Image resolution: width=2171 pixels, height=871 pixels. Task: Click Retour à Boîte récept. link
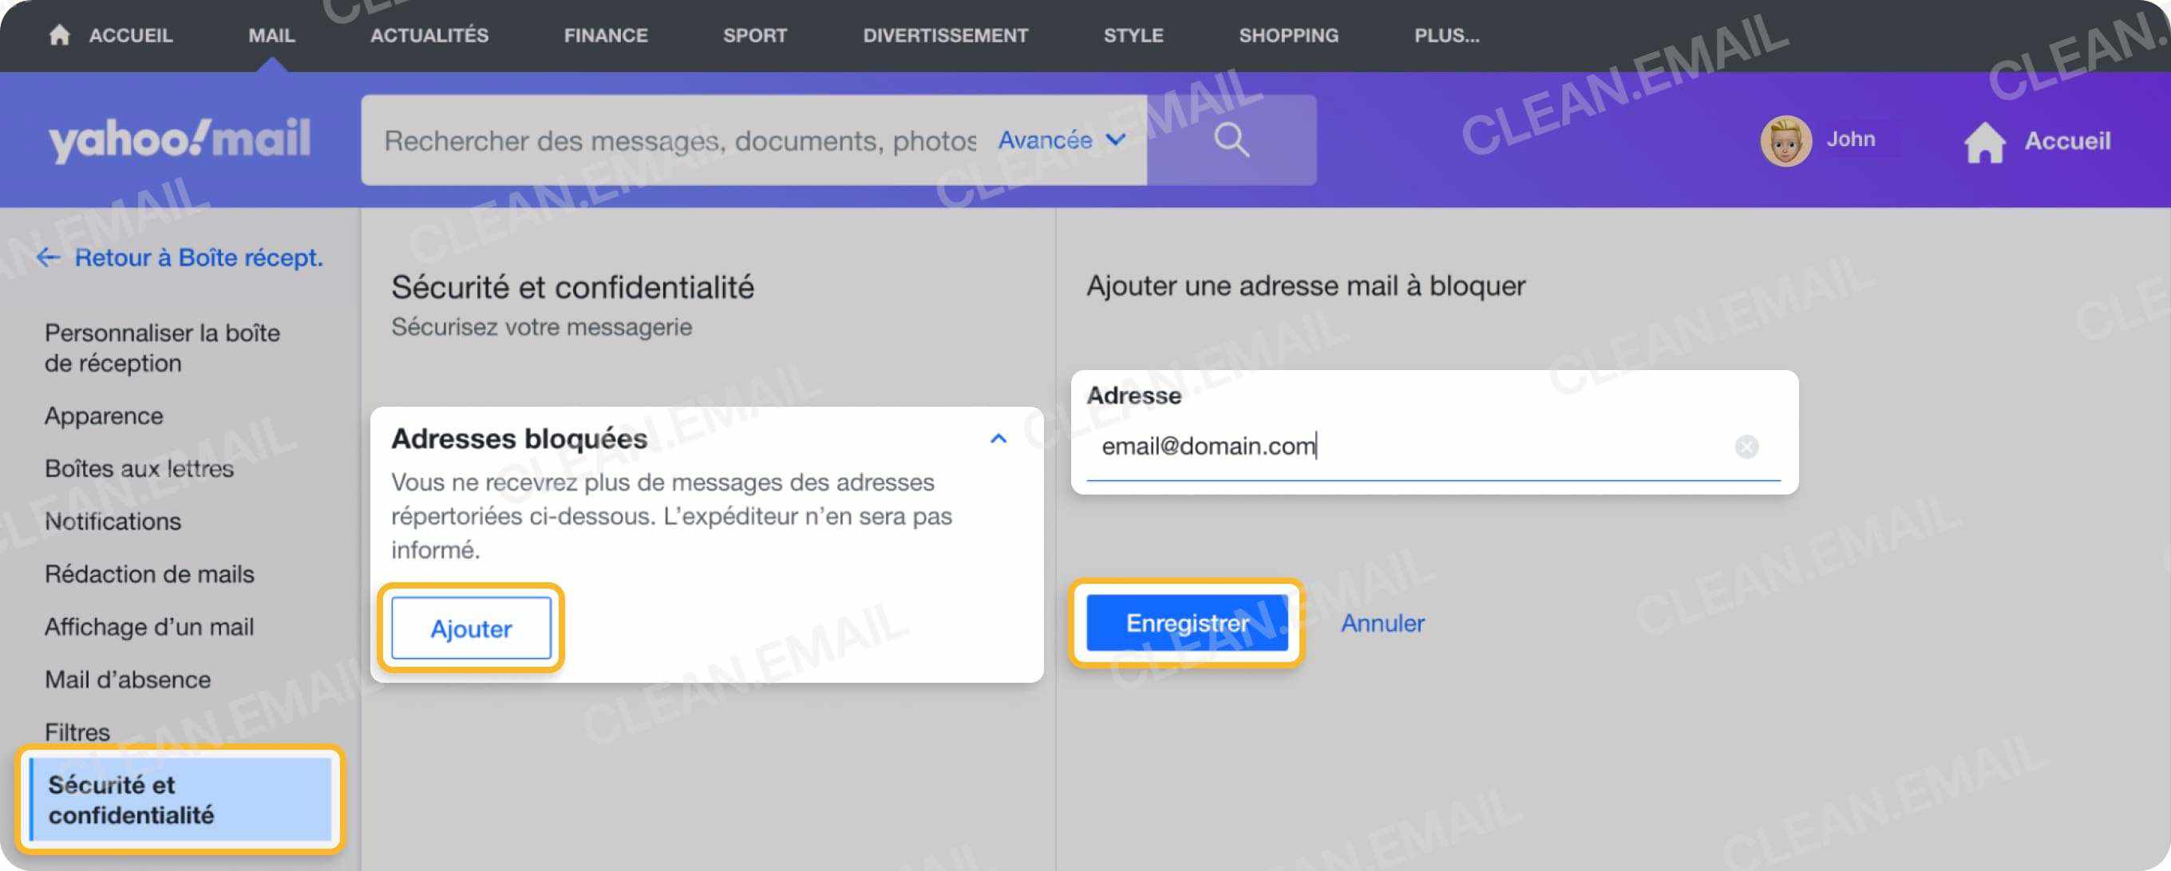pos(199,258)
